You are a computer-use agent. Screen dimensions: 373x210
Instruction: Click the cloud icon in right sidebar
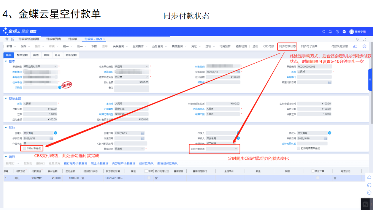tap(369, 177)
